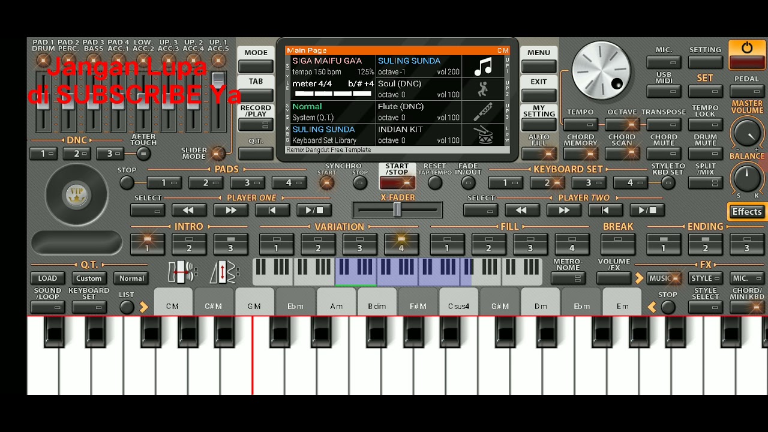Viewport: 768px width, 432px height.
Task: Fast forward Player One
Action: tap(230, 210)
